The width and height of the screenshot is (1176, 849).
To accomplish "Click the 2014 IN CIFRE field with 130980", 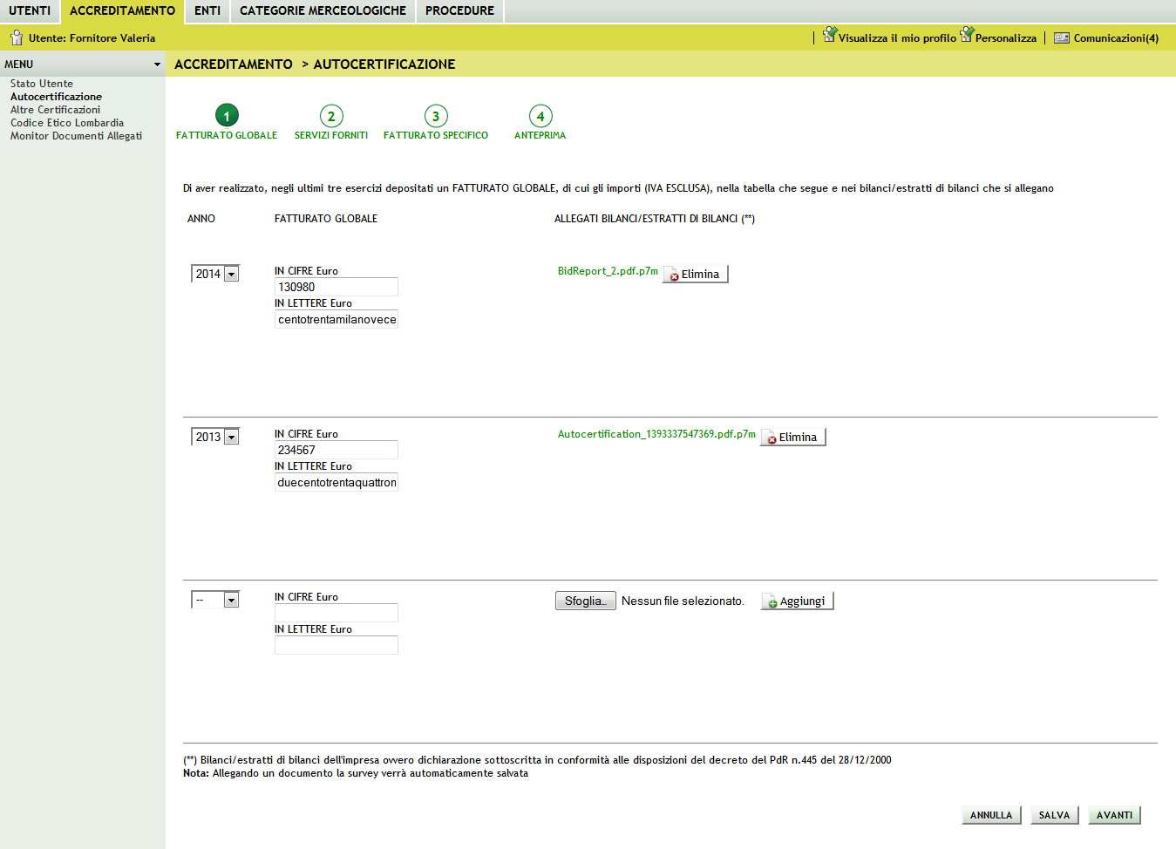I will (336, 287).
